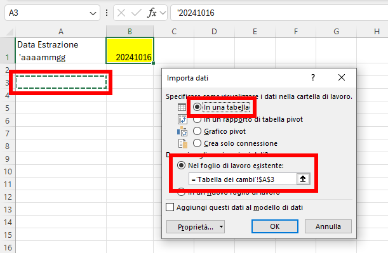Select 'Nel foglio di lavoro esistente' option
The height and width of the screenshot is (253, 388).
point(181,165)
